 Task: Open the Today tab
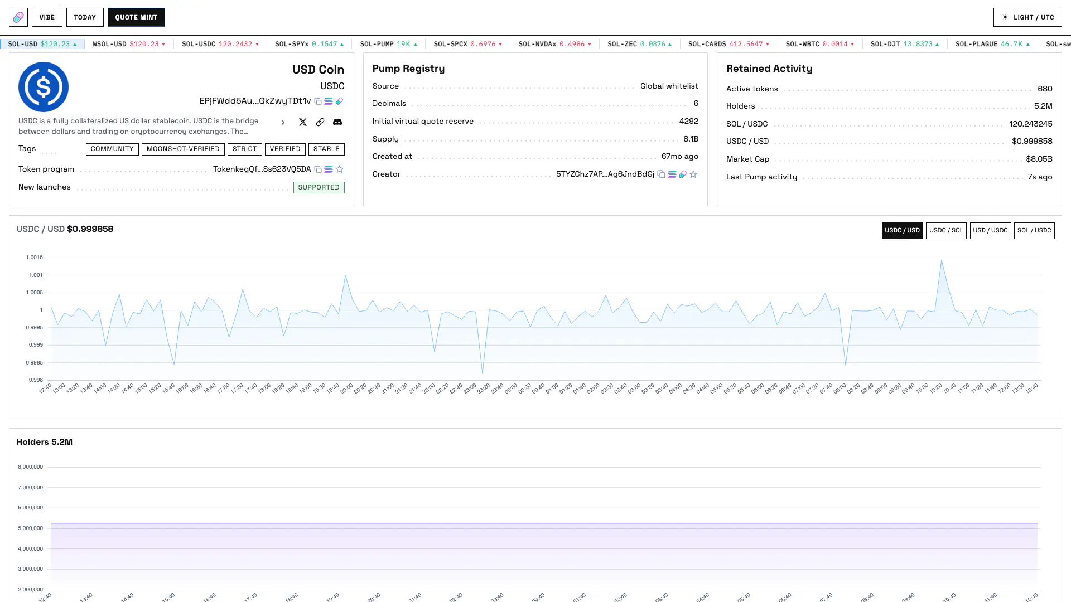point(85,17)
